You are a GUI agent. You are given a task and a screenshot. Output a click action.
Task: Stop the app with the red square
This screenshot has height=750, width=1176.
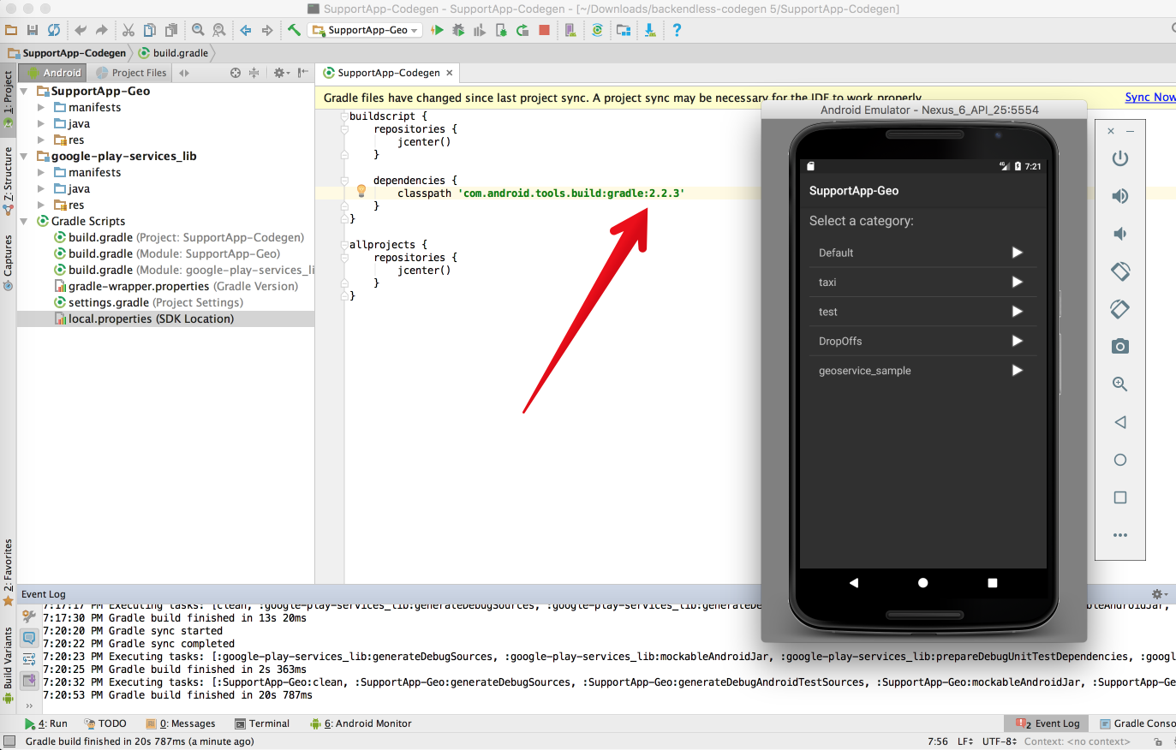point(544,30)
